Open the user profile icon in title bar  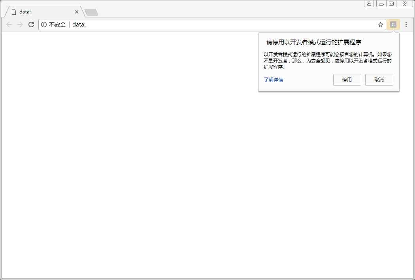point(369,4)
